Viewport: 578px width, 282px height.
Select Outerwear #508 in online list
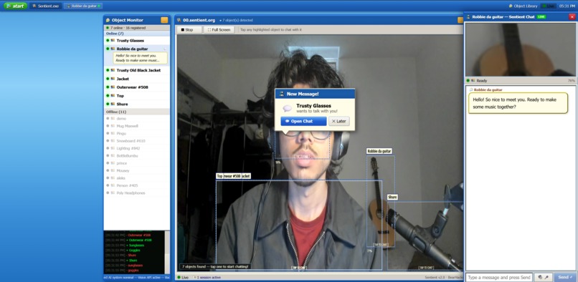point(137,87)
